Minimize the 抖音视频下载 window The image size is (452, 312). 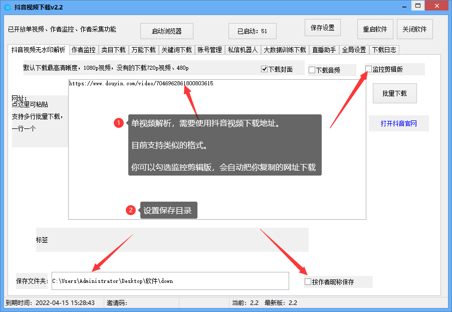click(404, 6)
